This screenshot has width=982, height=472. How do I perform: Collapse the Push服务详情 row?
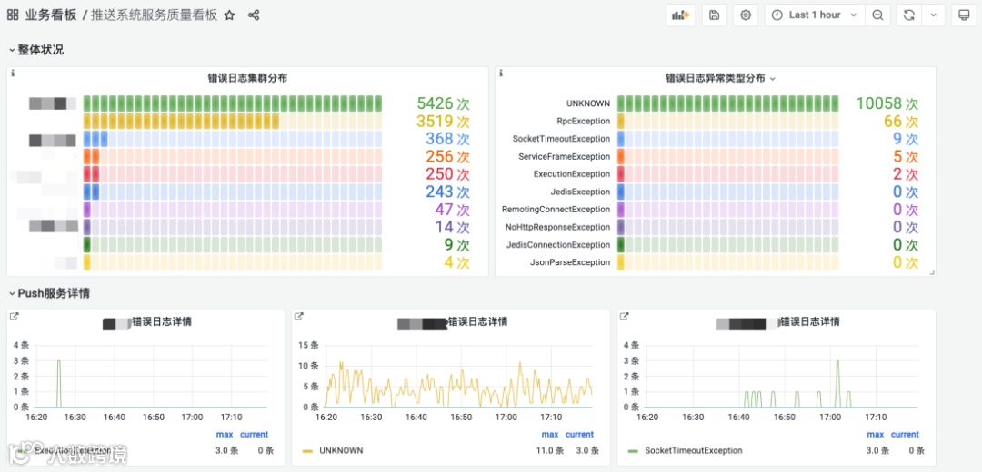tap(50, 292)
